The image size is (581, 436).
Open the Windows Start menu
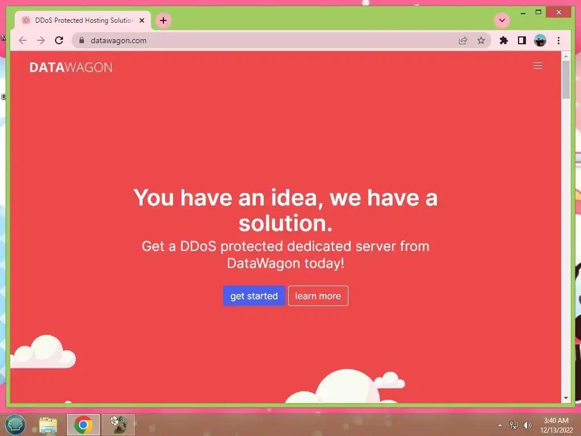15,425
